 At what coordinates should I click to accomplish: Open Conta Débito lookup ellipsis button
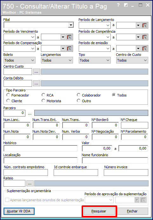coord(37,83)
